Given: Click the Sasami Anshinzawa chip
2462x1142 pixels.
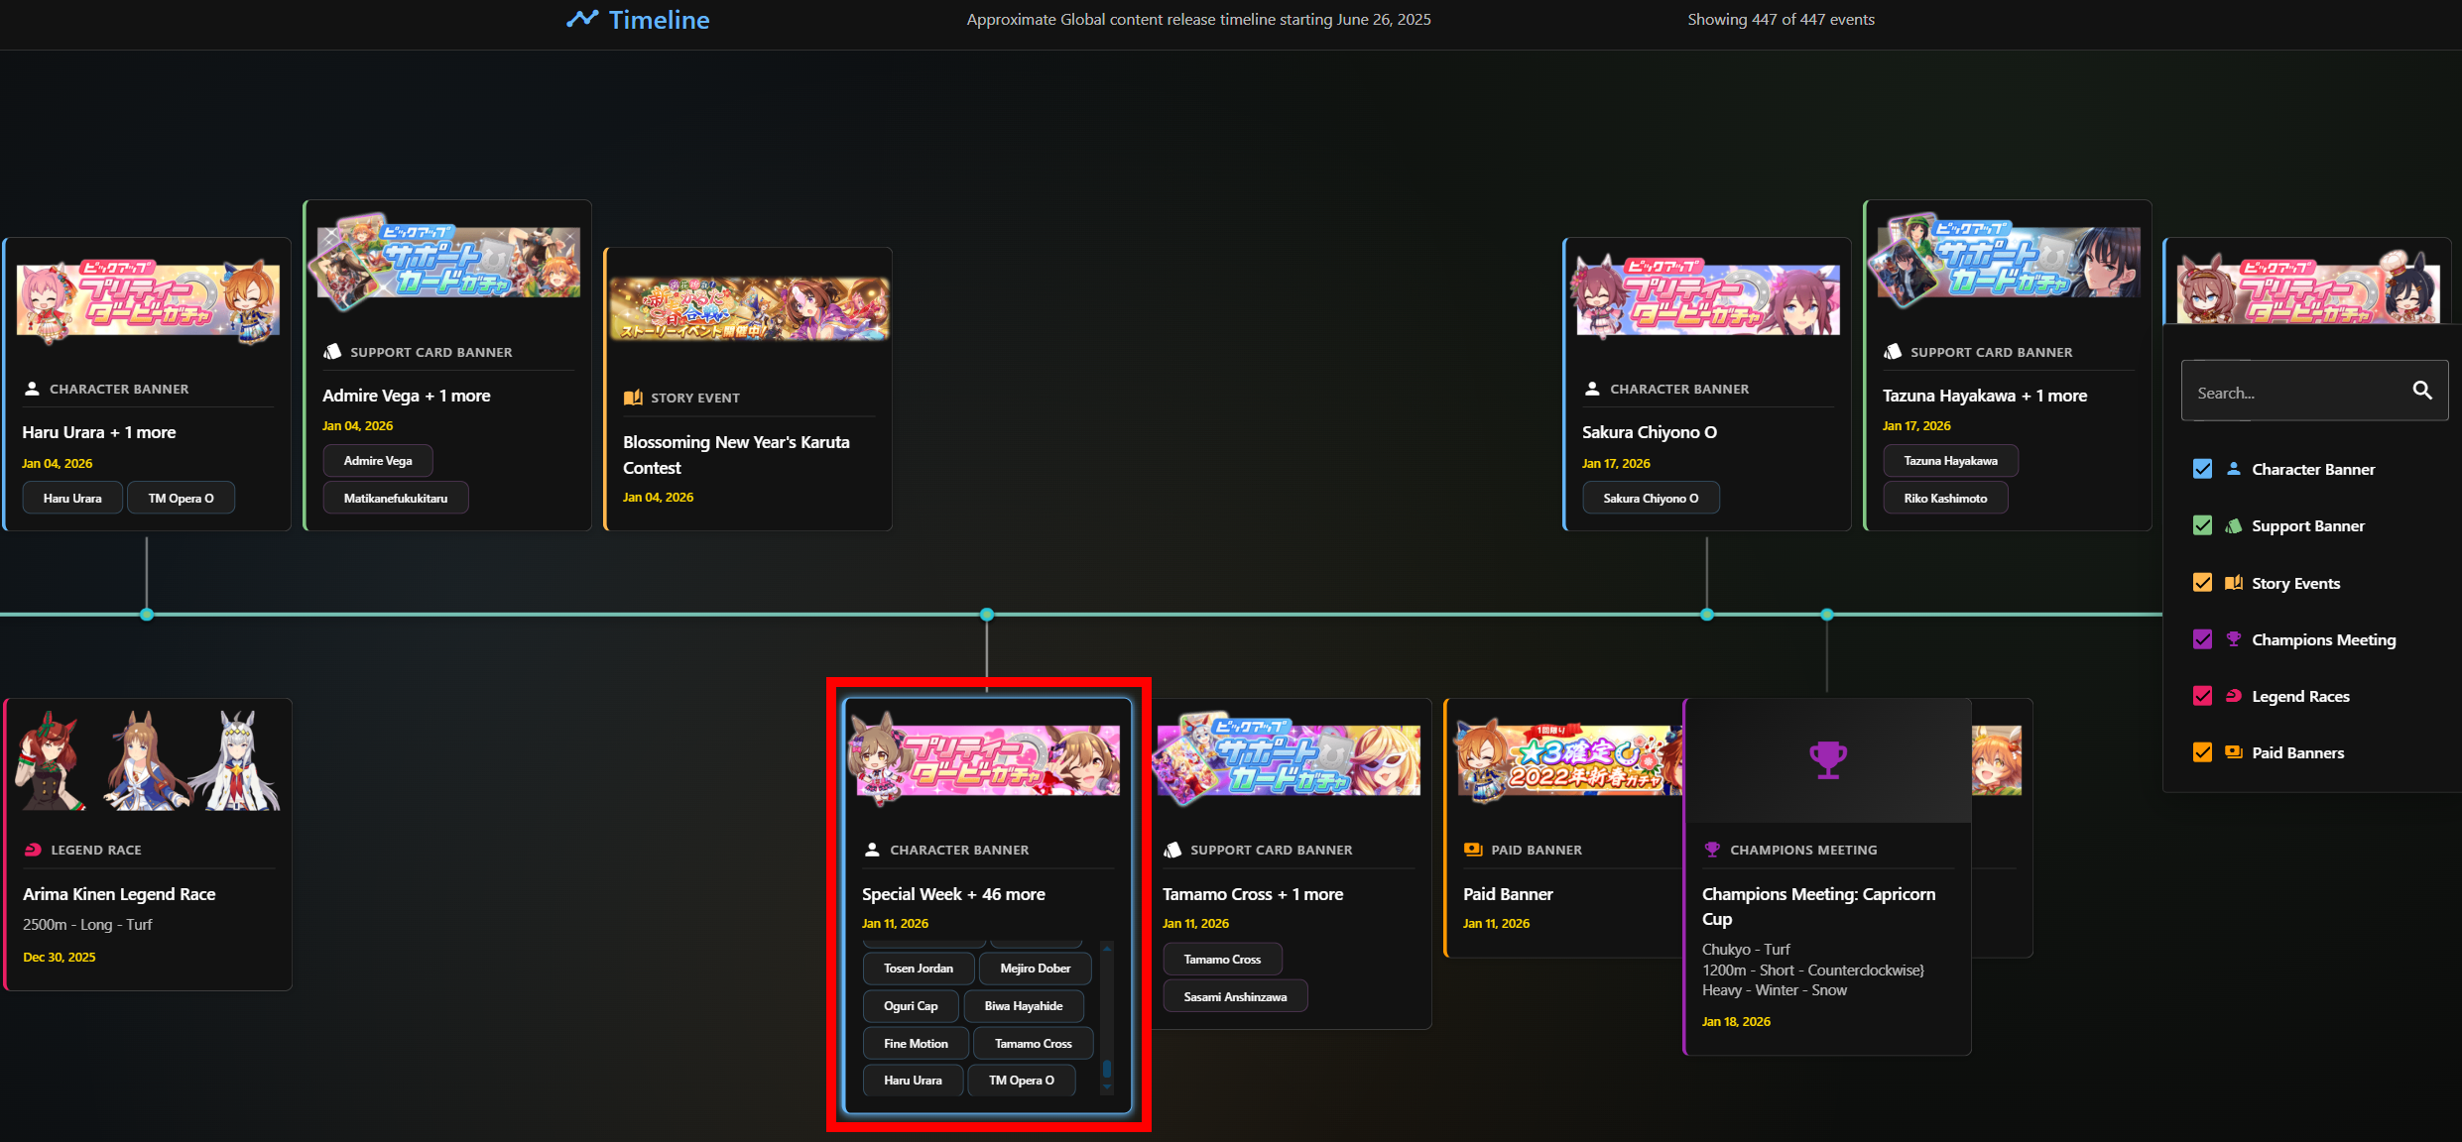Looking at the screenshot, I should coord(1235,996).
